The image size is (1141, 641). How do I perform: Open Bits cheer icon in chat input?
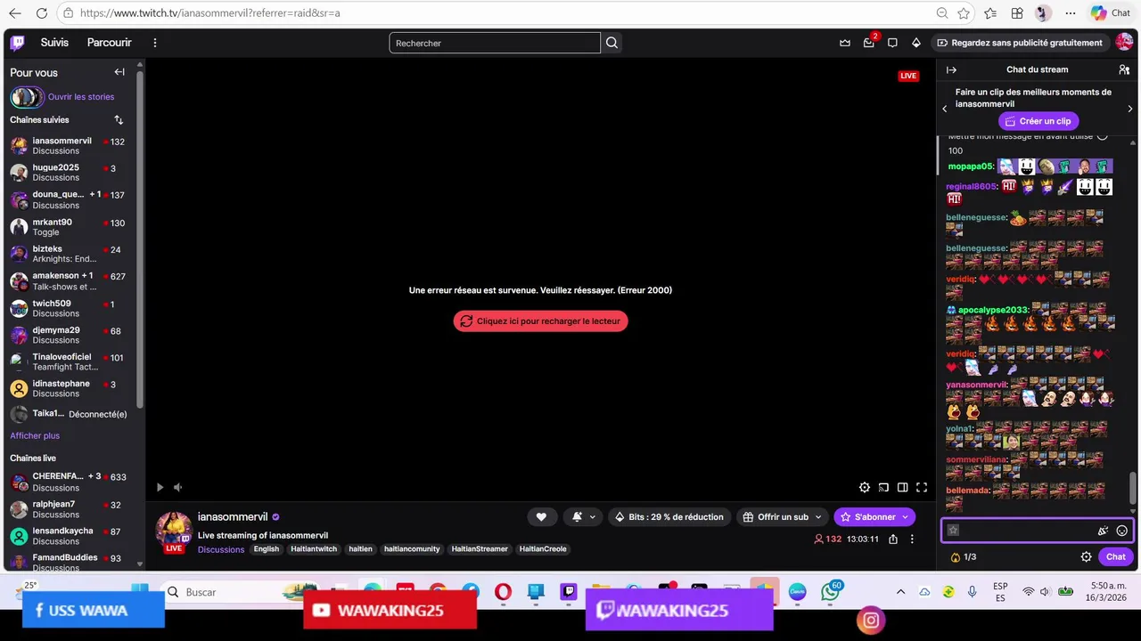click(x=1103, y=531)
